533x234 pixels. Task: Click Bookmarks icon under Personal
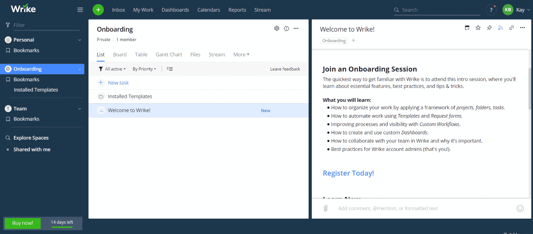(8, 50)
